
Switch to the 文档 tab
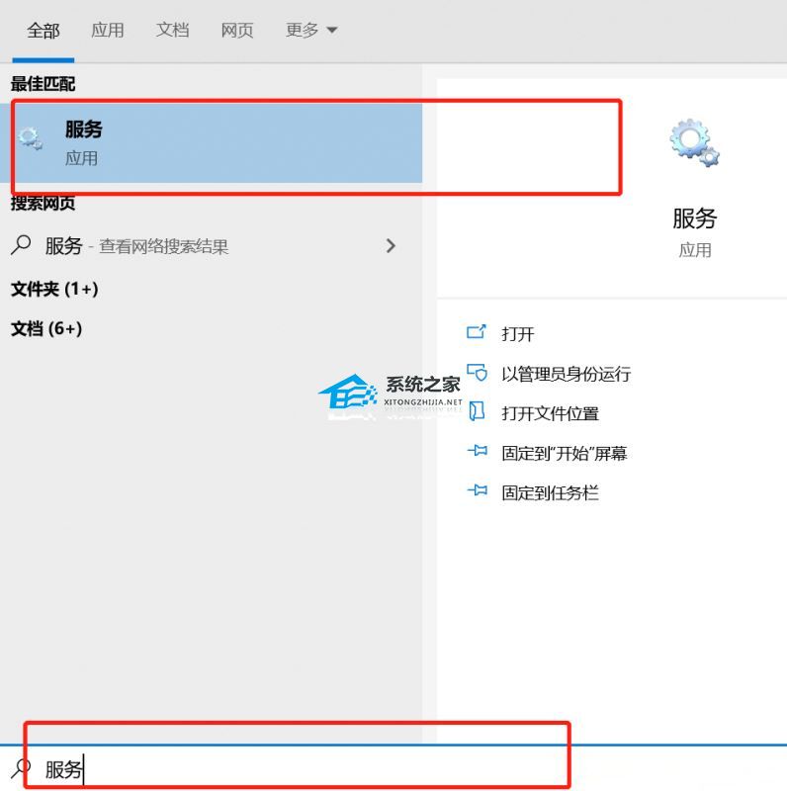pyautogui.click(x=173, y=31)
